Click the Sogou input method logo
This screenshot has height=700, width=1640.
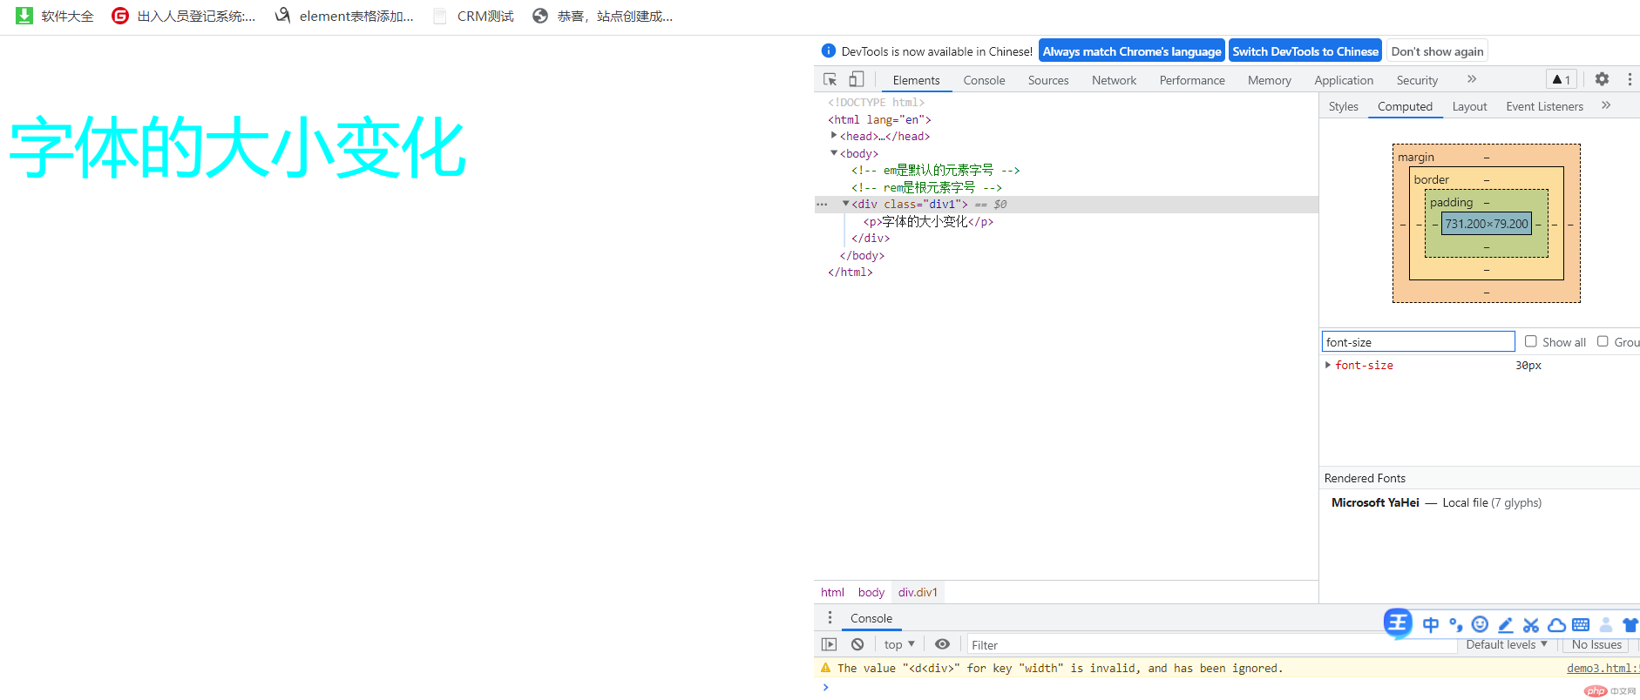(x=1398, y=623)
